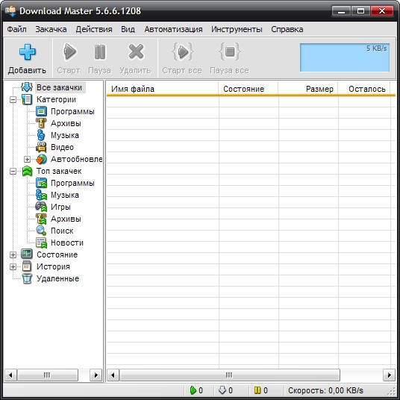Click the Поиск magnifier icon
The height and width of the screenshot is (400, 400).
click(41, 231)
